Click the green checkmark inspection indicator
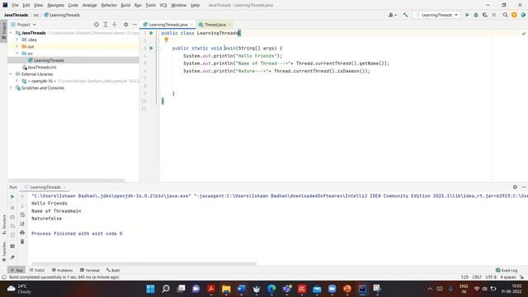The image size is (528, 297). [x=524, y=33]
